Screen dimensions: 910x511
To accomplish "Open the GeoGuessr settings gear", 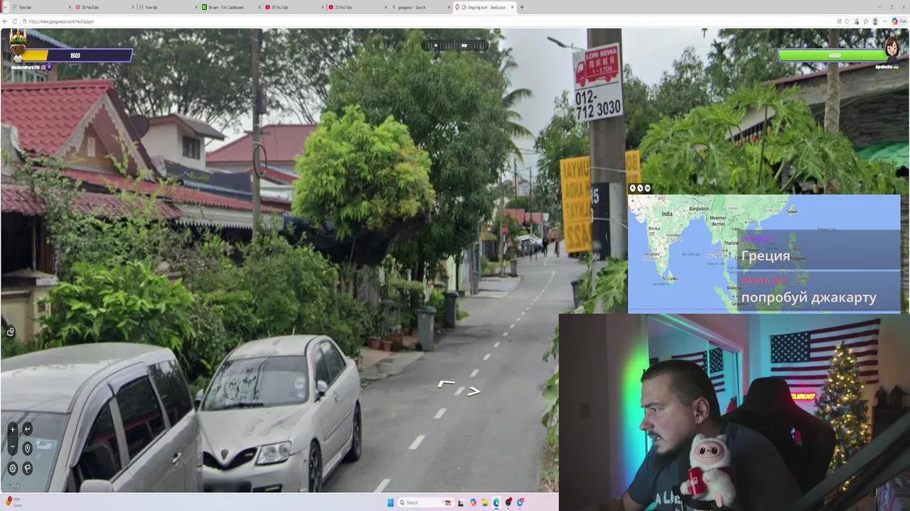I will [12, 468].
